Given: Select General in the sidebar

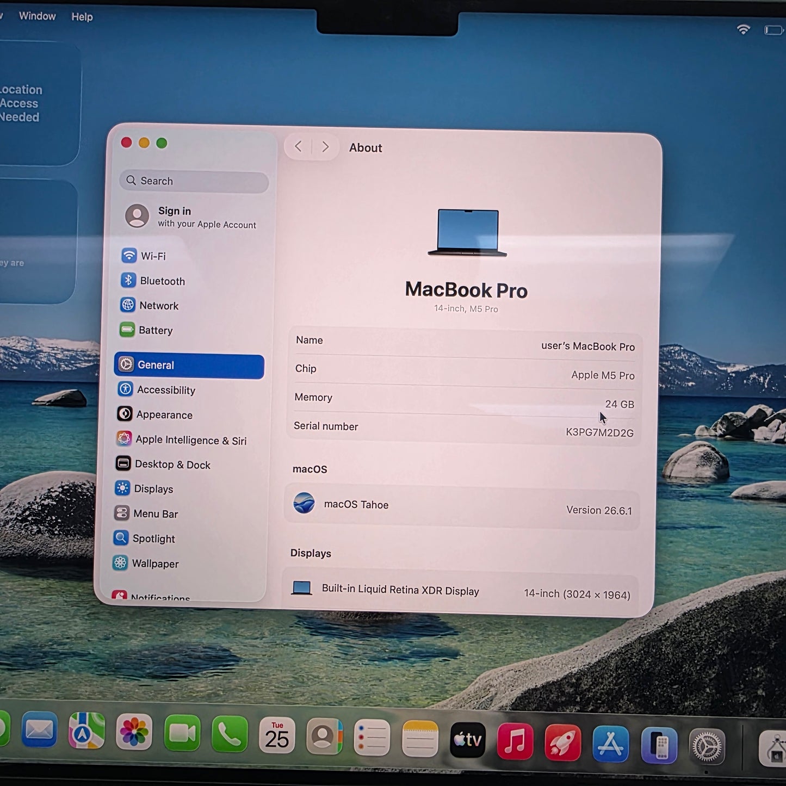Looking at the screenshot, I should click(x=189, y=366).
